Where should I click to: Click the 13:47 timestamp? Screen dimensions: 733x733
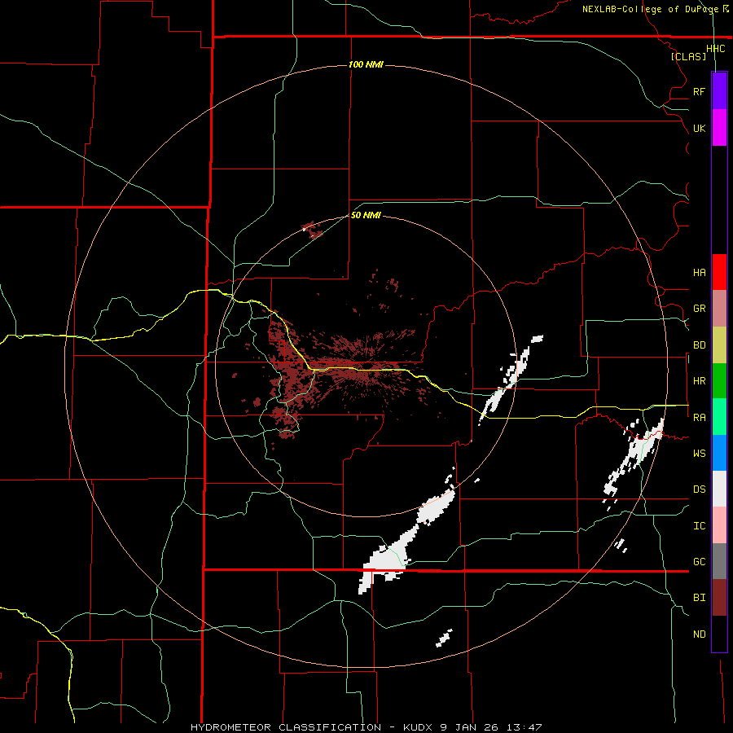tap(524, 727)
